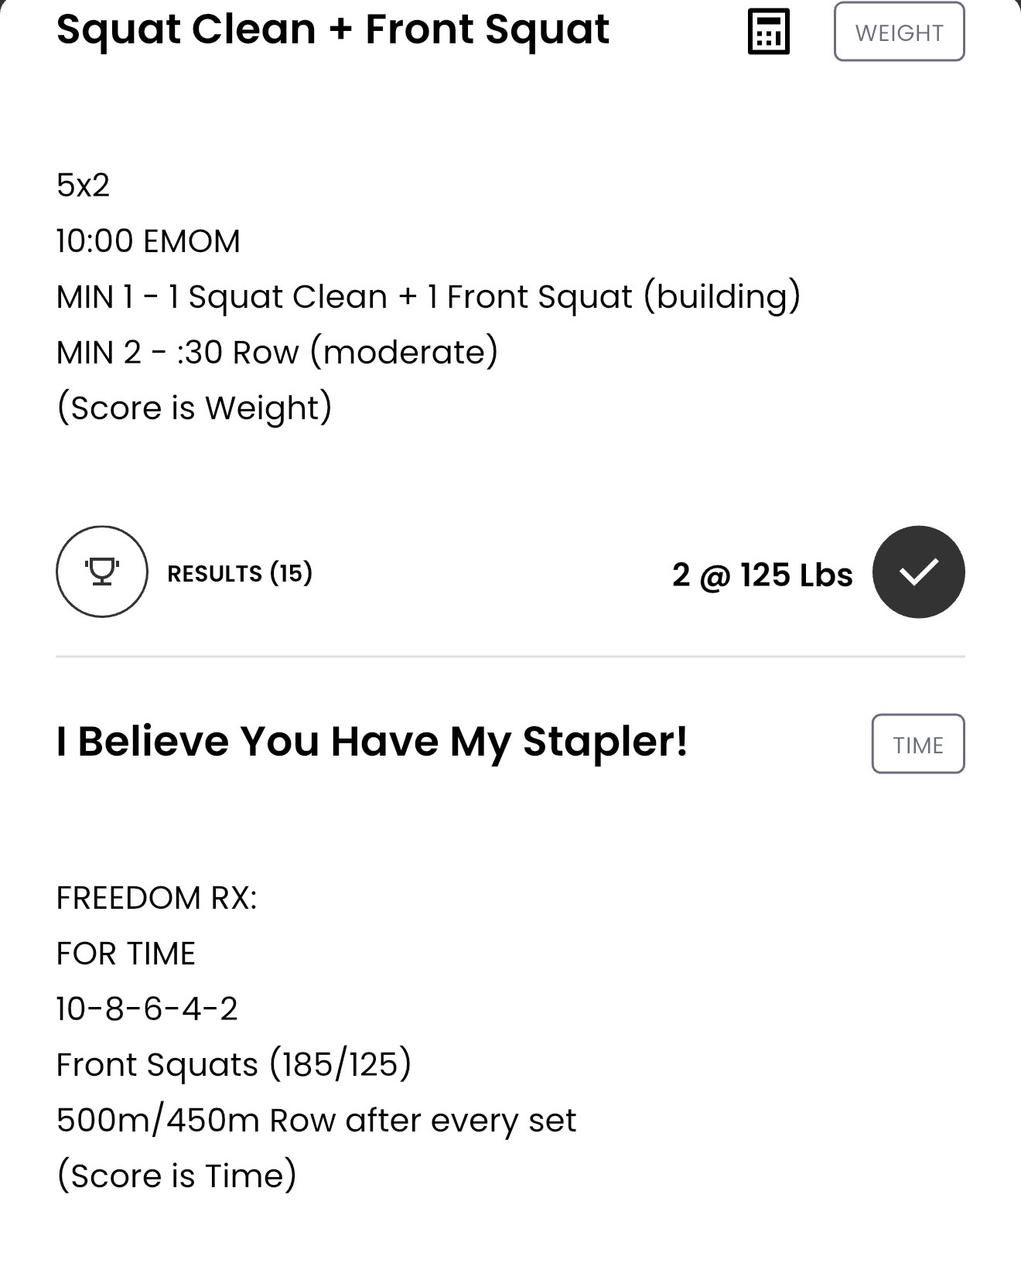Select the MIN 1 Squat Clean instruction line
The image size is (1021, 1280).
(429, 298)
